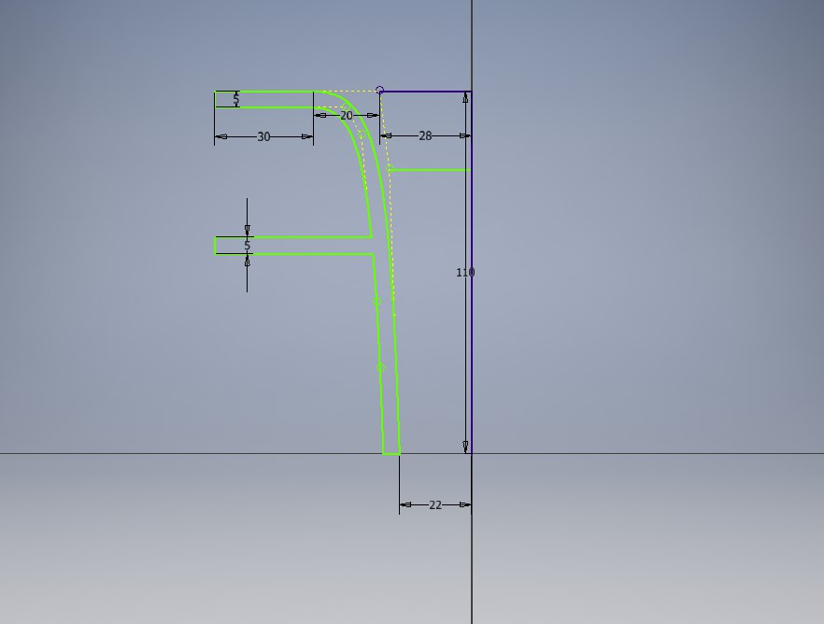The height and width of the screenshot is (624, 824).
Task: Click the green sketch point on the lower curve
Action: 381,368
